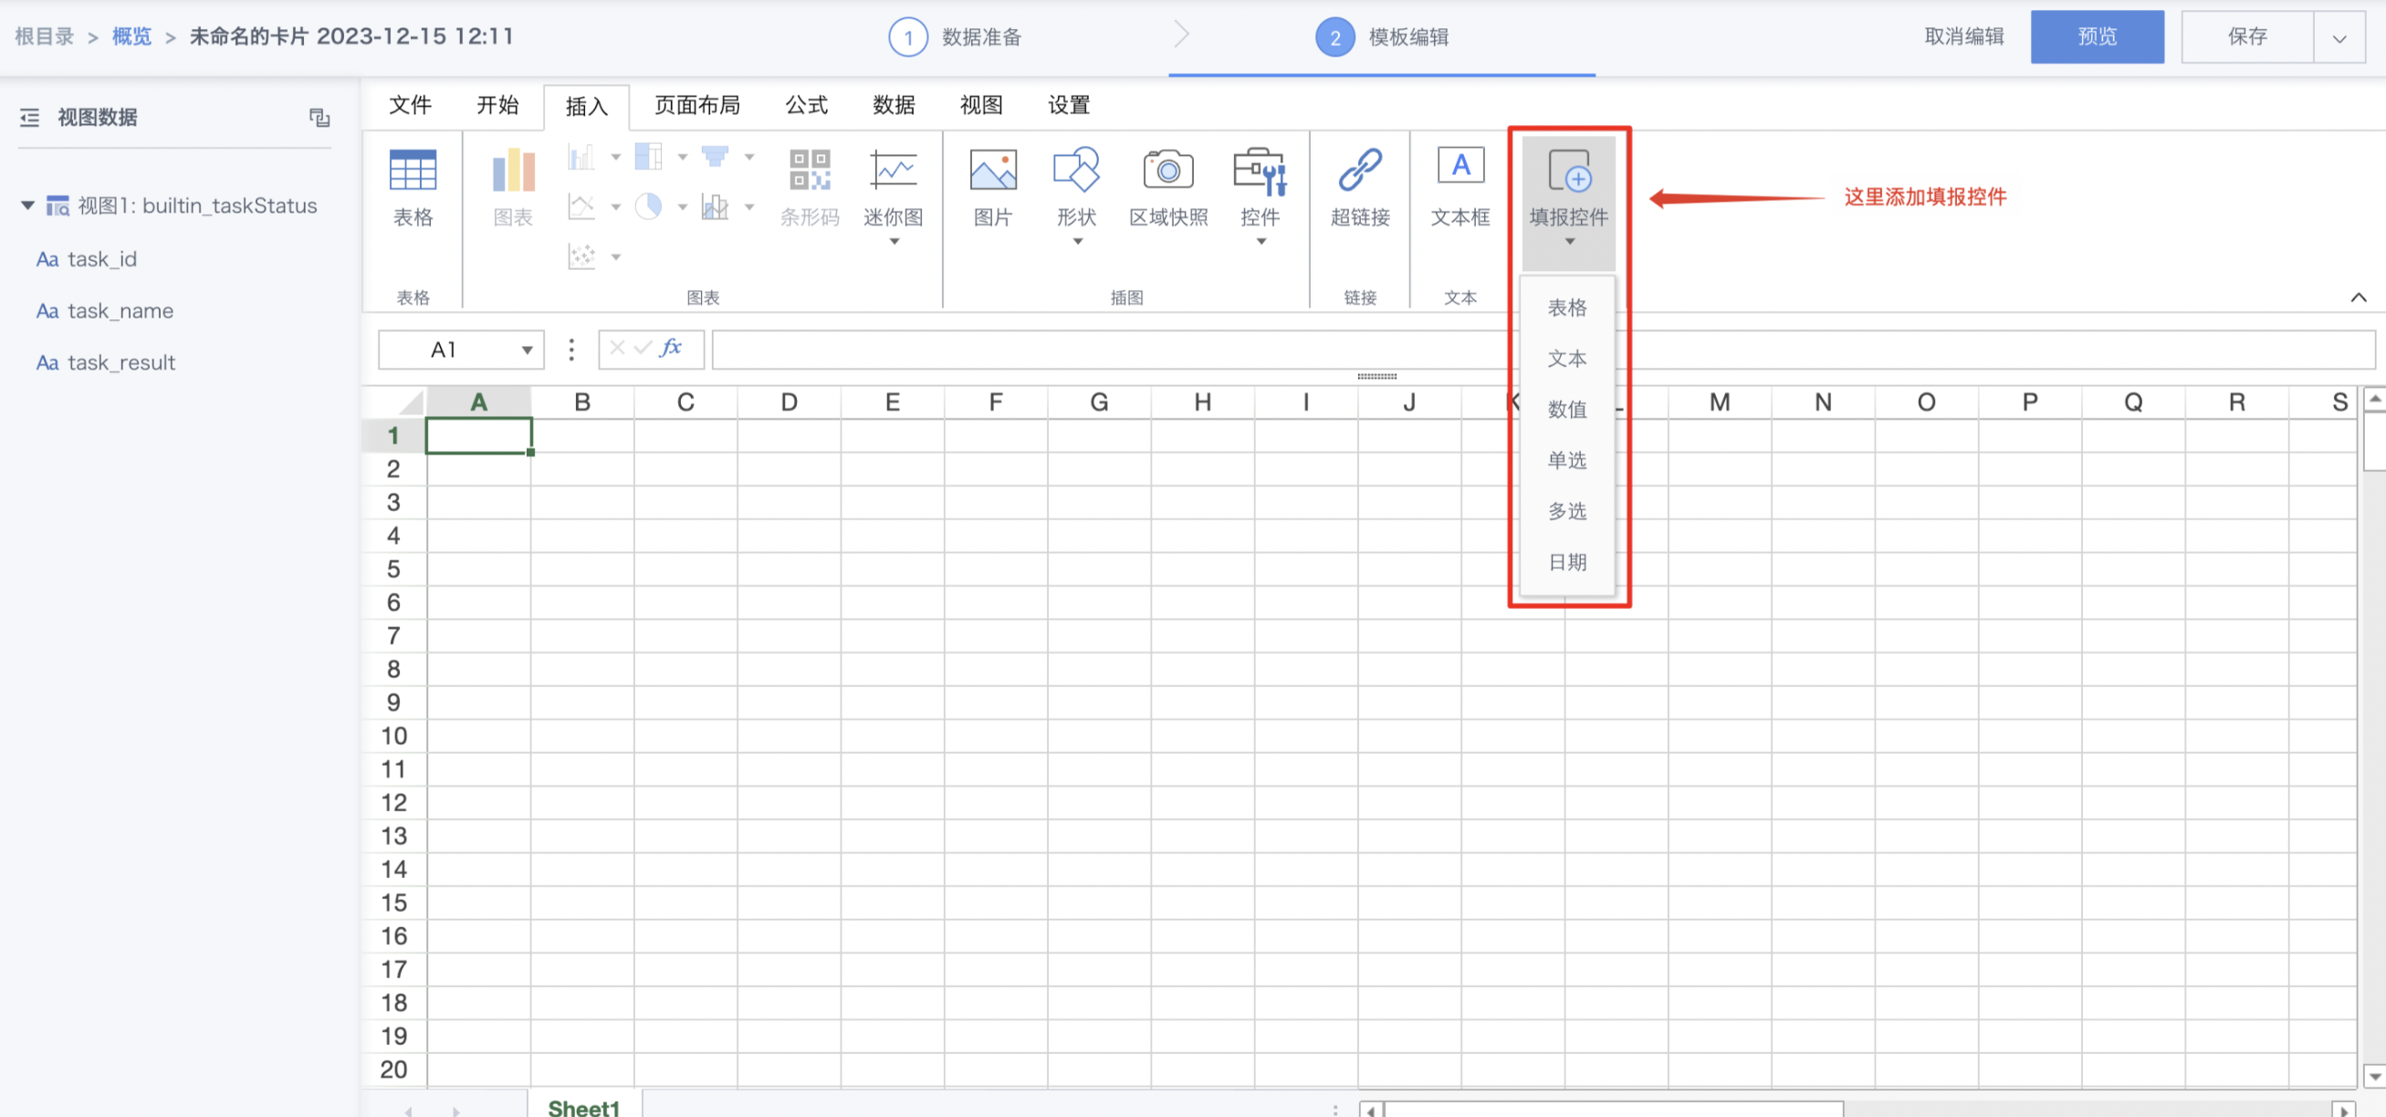Expand the funnel chart dropdown arrow
This screenshot has width=2386, height=1117.
pos(748,158)
